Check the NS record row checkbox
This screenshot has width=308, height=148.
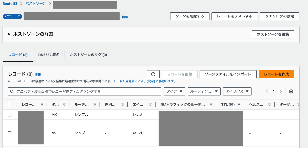pyautogui.click(x=10, y=133)
